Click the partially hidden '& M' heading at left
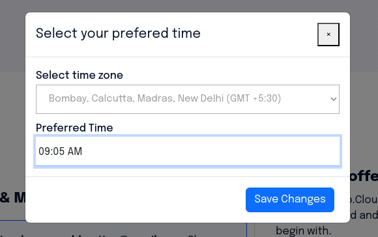 tap(12, 197)
